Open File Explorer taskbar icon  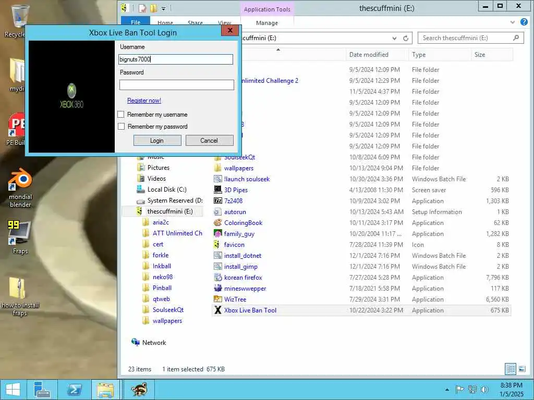[105, 390]
